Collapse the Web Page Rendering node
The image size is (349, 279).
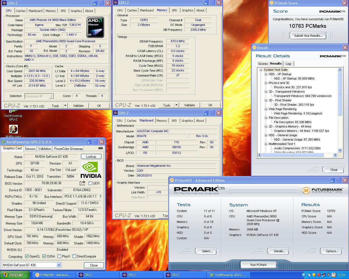266,109
